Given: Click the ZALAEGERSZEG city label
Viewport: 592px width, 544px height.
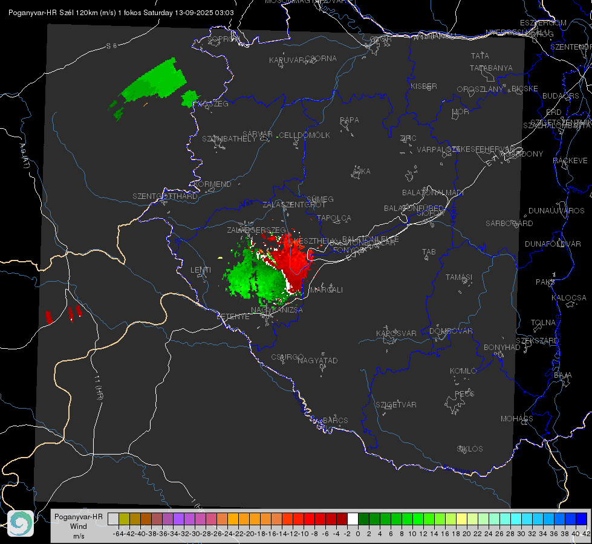Looking at the screenshot, I should pyautogui.click(x=256, y=230).
